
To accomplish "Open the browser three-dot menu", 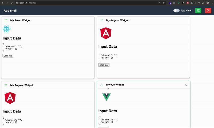I will click(x=212, y=3).
